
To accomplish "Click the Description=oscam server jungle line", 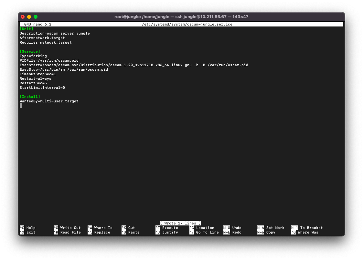I will 55,33.
